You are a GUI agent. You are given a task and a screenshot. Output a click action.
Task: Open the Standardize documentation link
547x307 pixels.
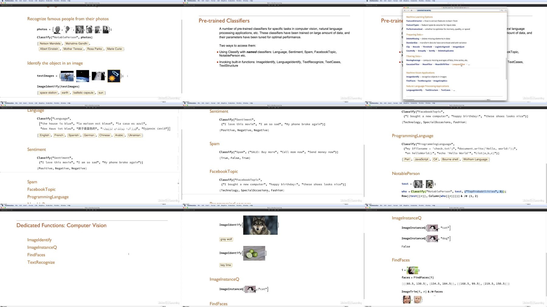pyautogui.click(x=412, y=43)
